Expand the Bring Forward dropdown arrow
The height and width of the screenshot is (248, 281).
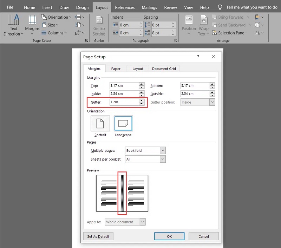pyautogui.click(x=248, y=17)
